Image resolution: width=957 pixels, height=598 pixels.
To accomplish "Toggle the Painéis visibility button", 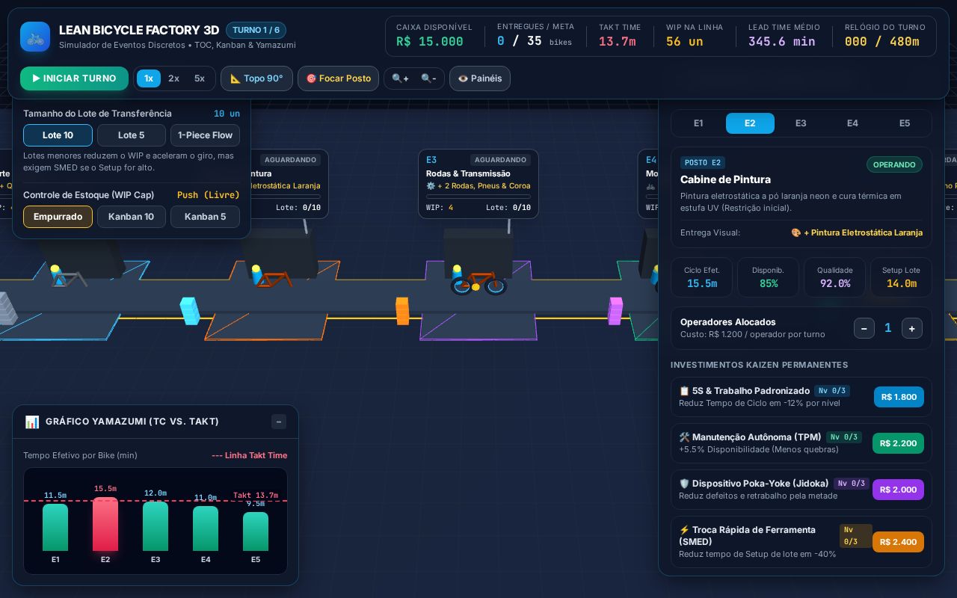I will pyautogui.click(x=480, y=78).
